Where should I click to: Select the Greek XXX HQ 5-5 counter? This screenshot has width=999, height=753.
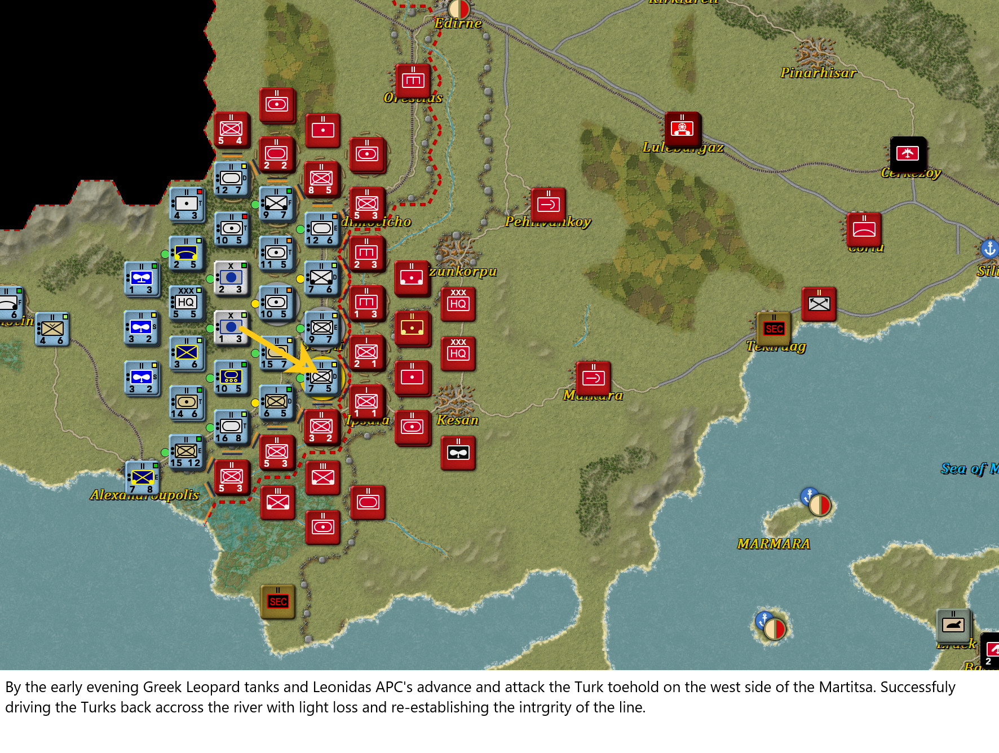(186, 303)
